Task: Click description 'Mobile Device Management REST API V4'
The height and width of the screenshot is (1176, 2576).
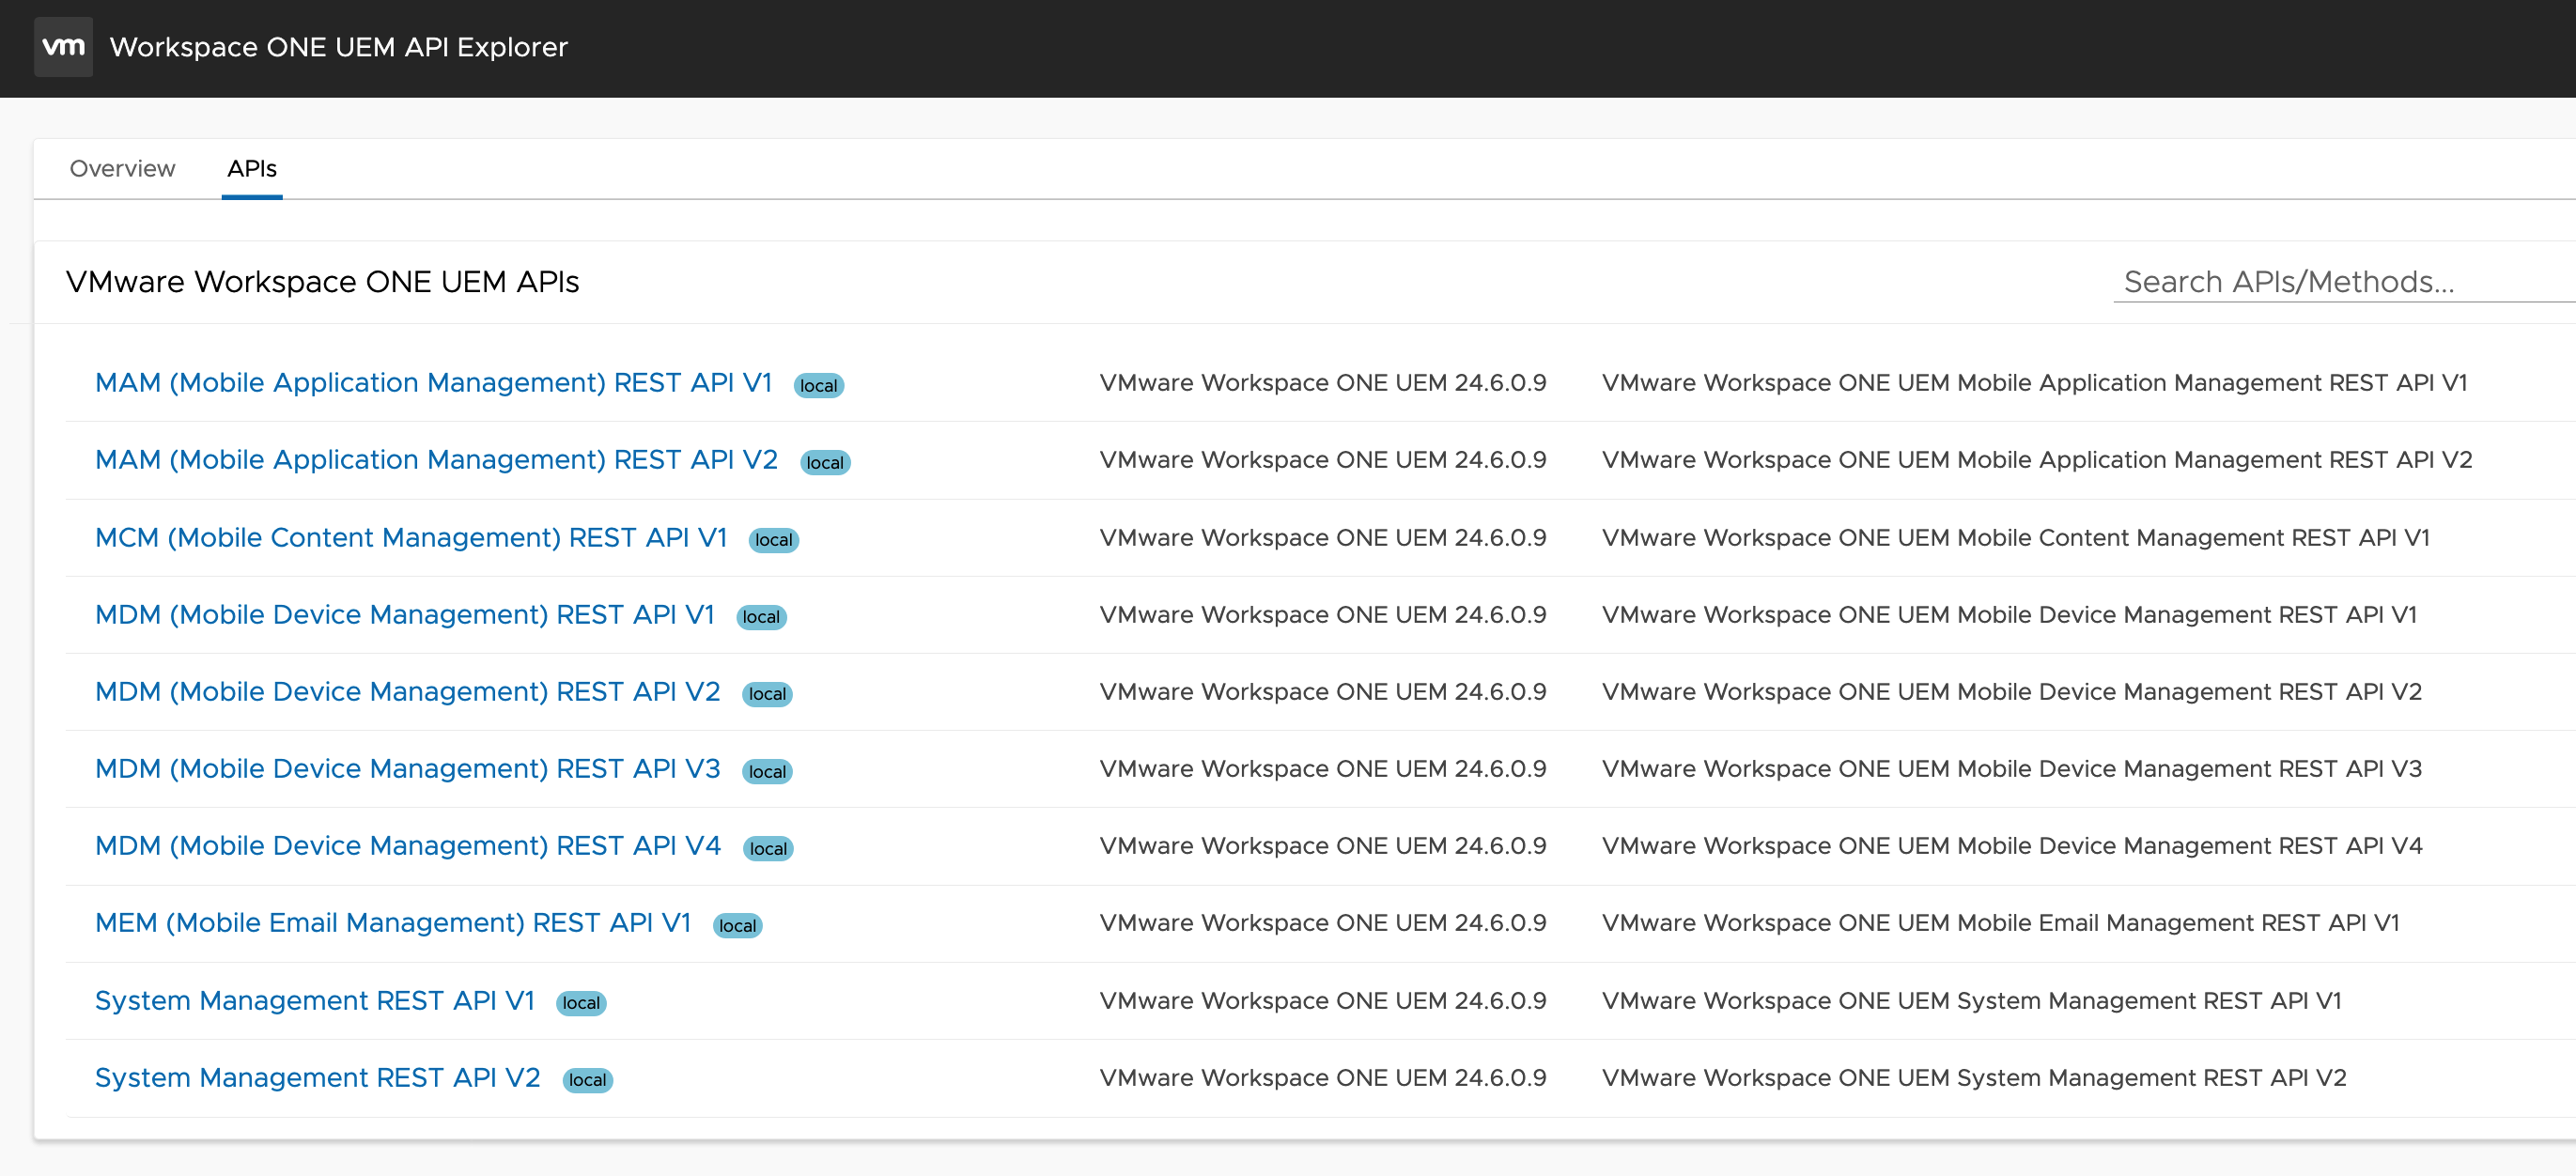Action: tap(2012, 846)
